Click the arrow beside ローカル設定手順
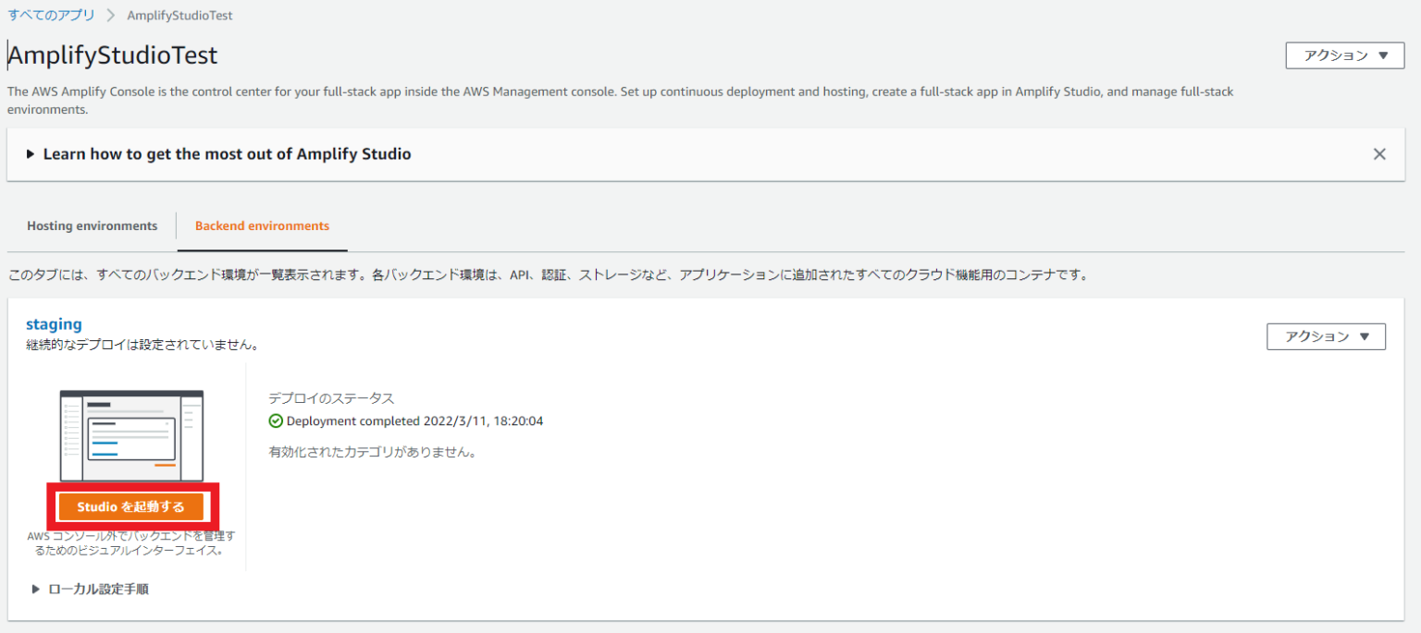 (x=35, y=589)
